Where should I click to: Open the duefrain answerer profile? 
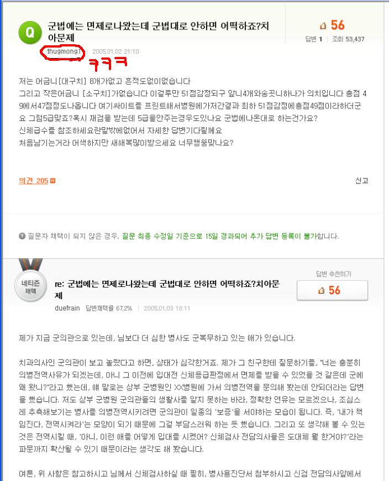click(67, 308)
